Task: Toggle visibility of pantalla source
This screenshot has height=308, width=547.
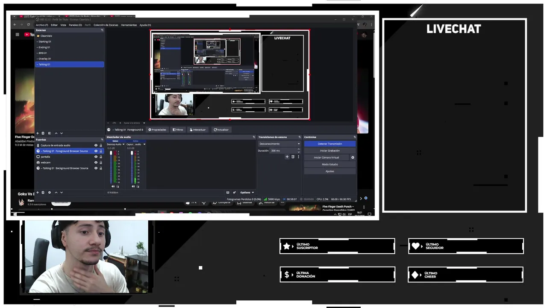Action: (x=96, y=157)
